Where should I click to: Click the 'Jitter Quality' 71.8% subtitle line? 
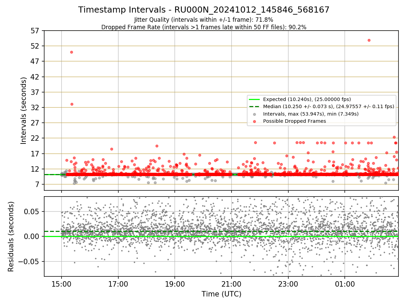coord(204,20)
